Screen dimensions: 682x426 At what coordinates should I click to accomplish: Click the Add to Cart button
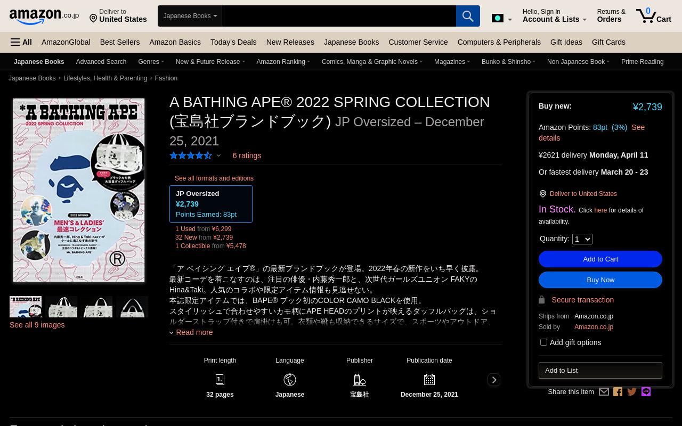pyautogui.click(x=600, y=259)
